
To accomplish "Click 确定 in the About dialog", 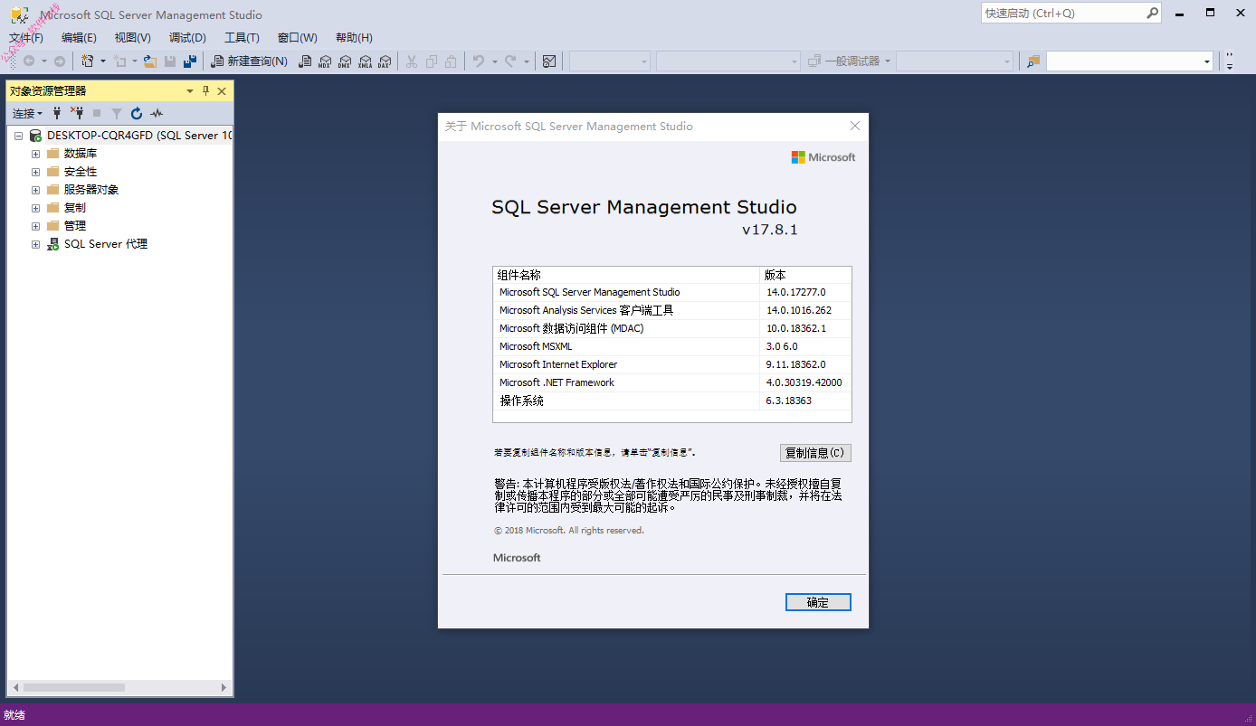I will 818,602.
